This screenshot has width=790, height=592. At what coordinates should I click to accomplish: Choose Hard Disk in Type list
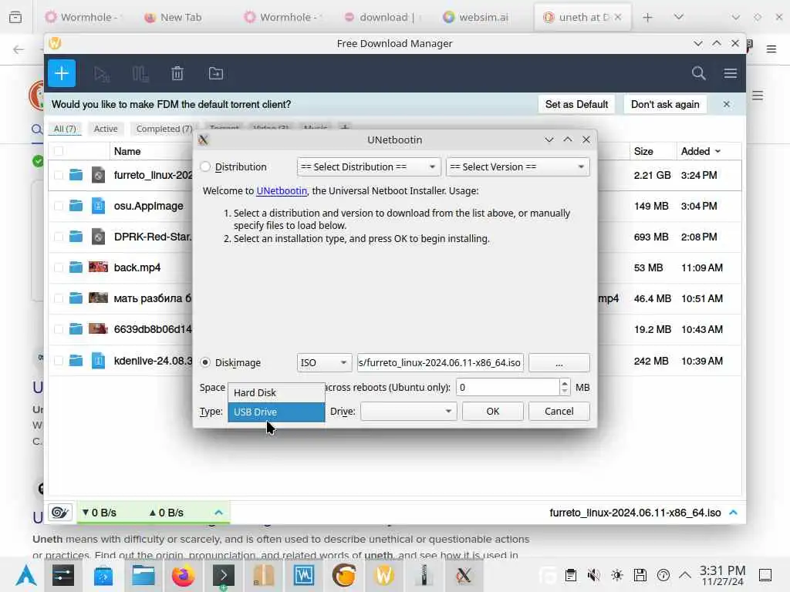(276, 392)
